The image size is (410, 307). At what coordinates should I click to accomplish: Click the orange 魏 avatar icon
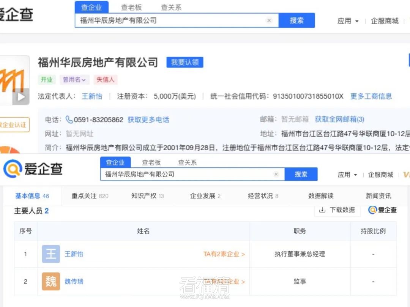click(x=51, y=282)
